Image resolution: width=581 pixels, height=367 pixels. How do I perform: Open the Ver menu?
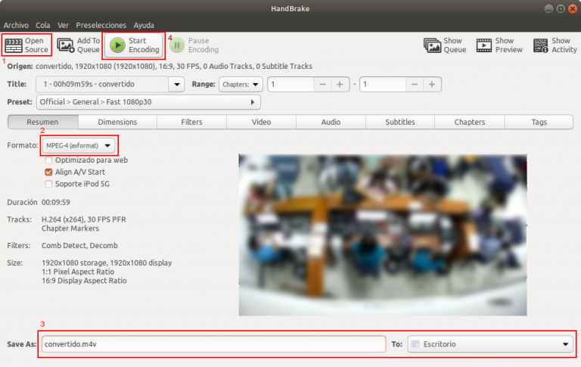[63, 25]
